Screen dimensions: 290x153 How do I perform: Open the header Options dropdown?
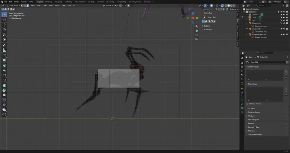(234, 9)
